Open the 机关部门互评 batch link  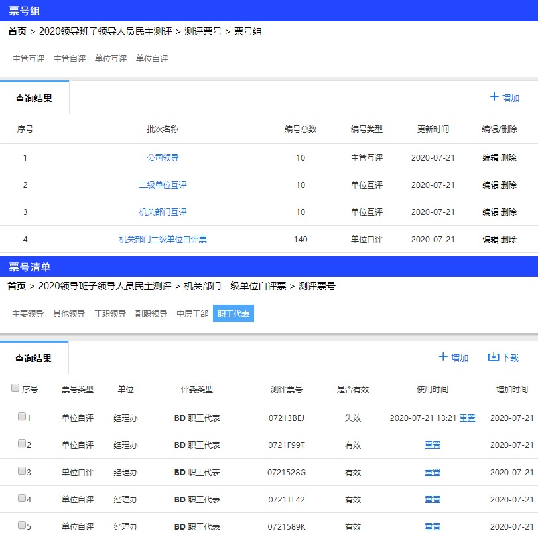[x=163, y=212]
